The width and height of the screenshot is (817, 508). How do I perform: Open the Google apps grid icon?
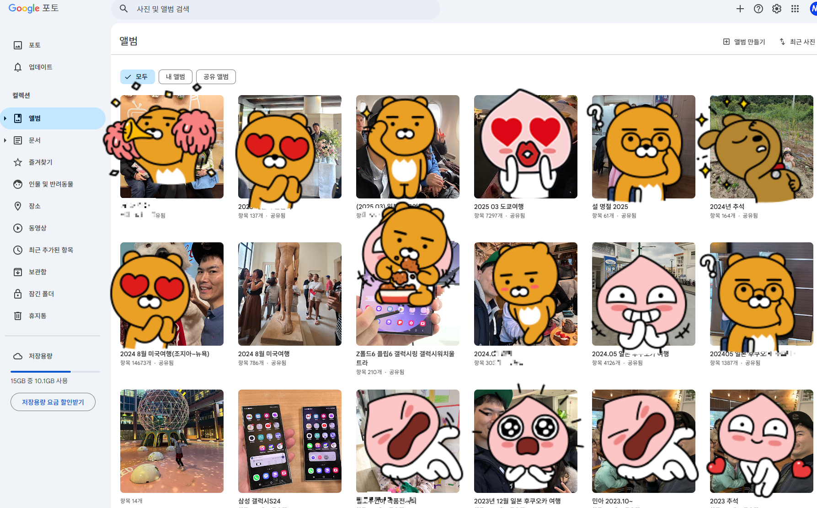(x=795, y=9)
